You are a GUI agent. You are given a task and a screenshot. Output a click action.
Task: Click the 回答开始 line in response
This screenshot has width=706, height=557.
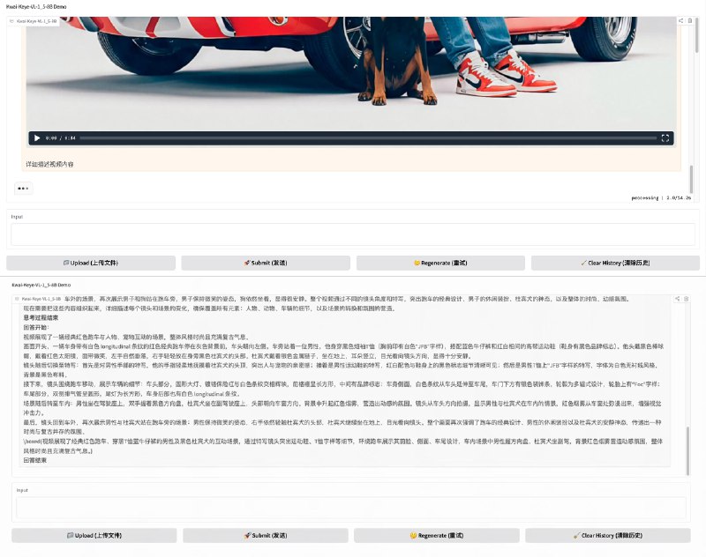36,327
